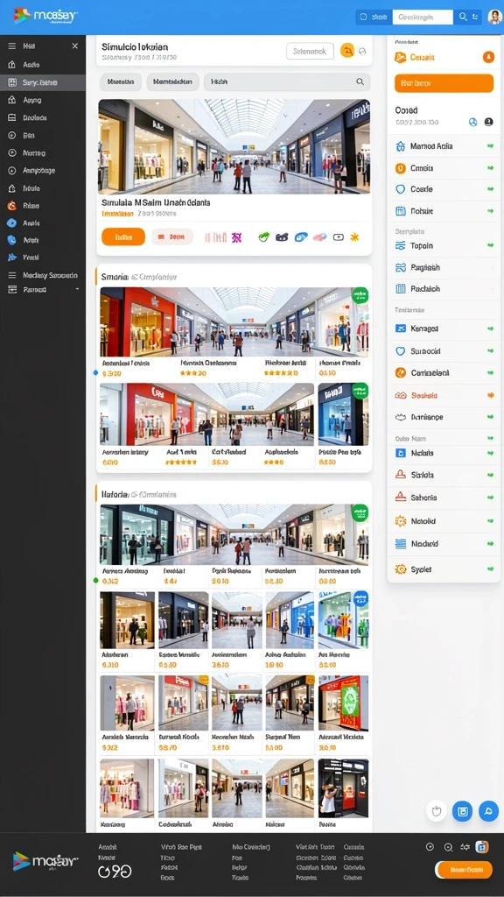The image size is (504, 897).
Task: Click the magnifier icon in the filter search bar
Action: point(360,81)
